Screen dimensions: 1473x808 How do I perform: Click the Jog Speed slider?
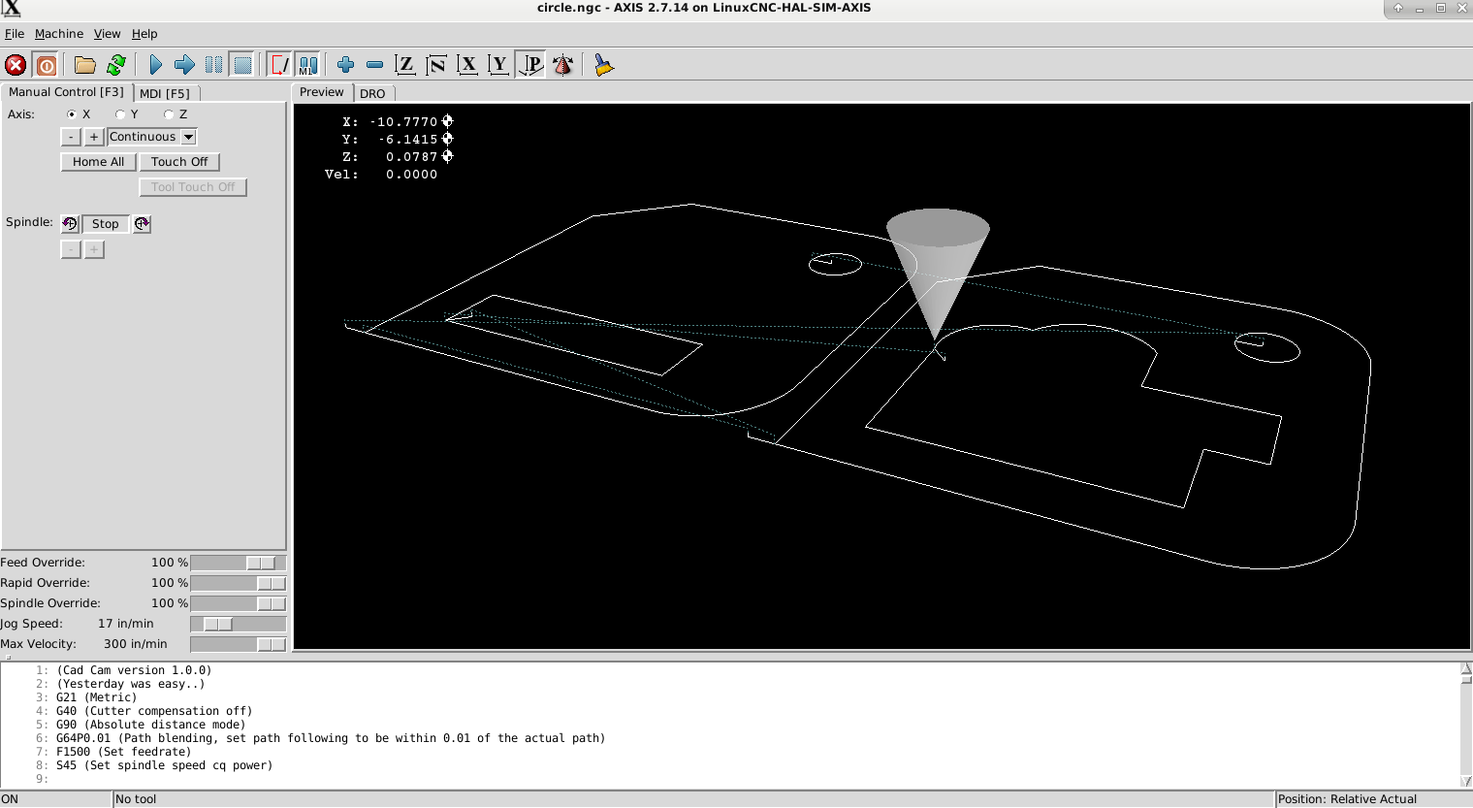[239, 624]
